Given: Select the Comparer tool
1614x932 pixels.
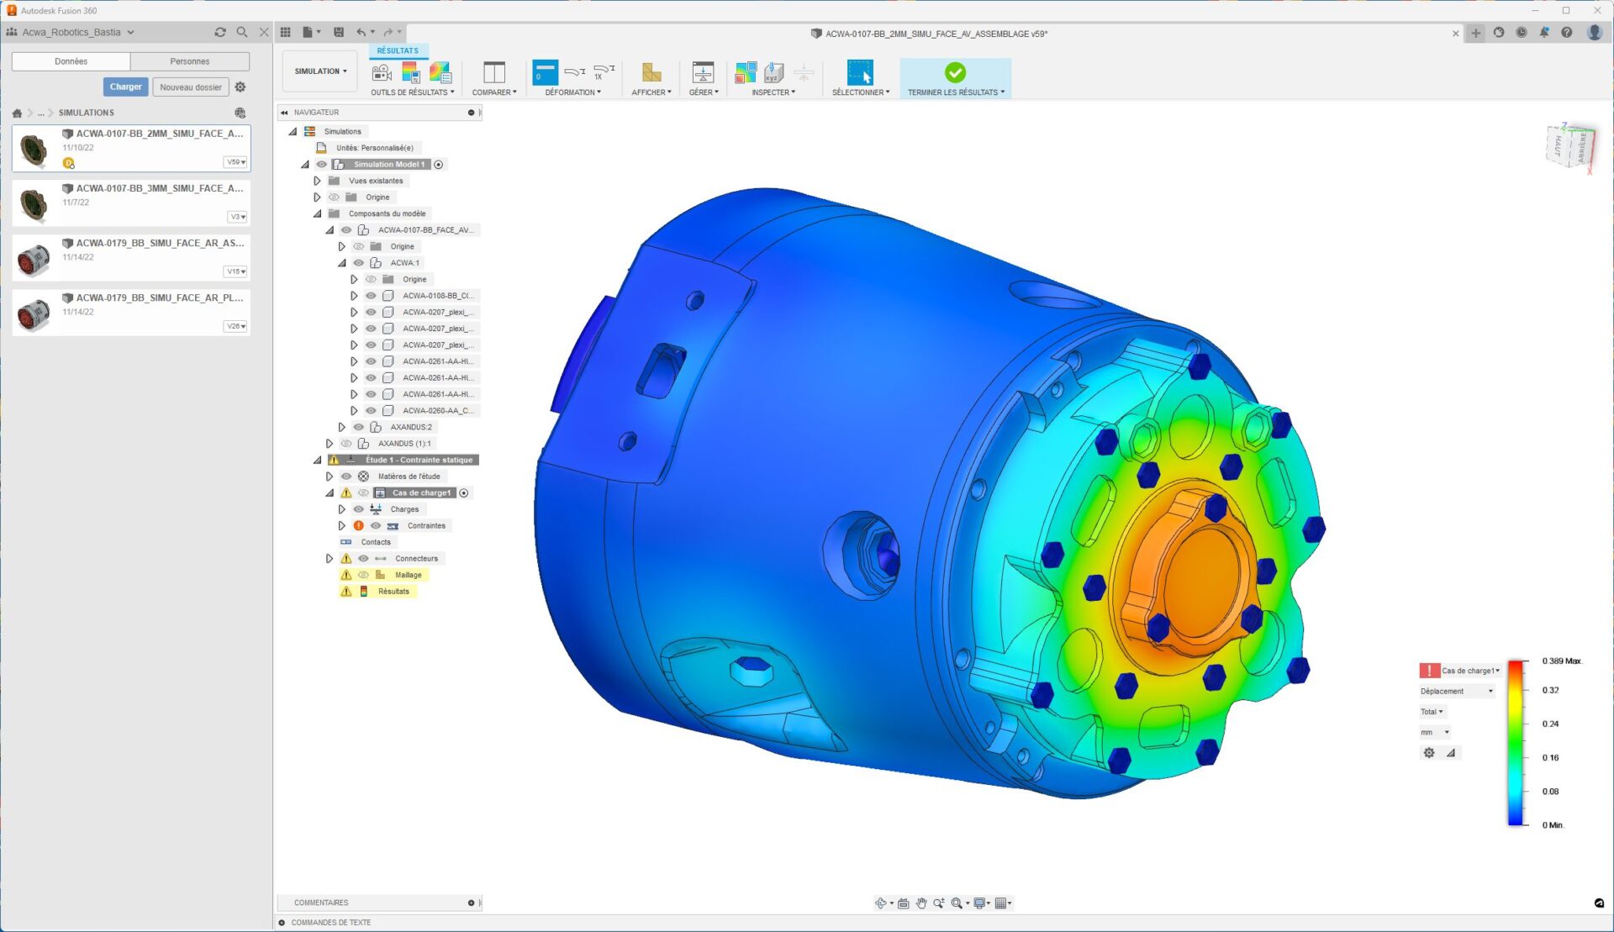Looking at the screenshot, I should point(494,74).
